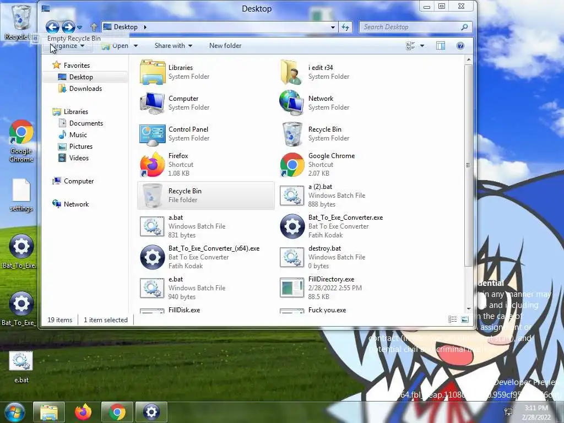Select the Control Panel item
The width and height of the screenshot is (564, 423).
coord(205,134)
